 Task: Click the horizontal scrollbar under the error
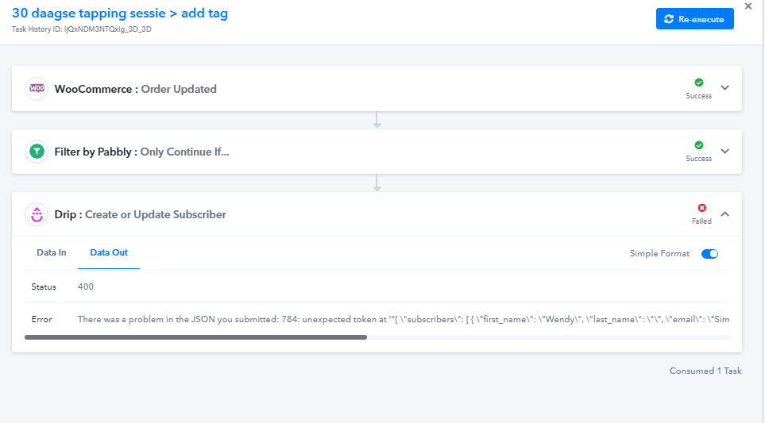click(195, 337)
